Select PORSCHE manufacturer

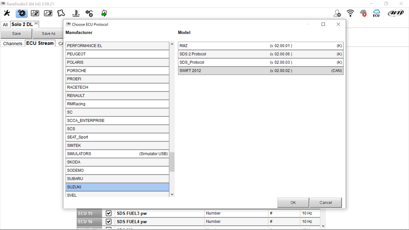tap(117, 71)
